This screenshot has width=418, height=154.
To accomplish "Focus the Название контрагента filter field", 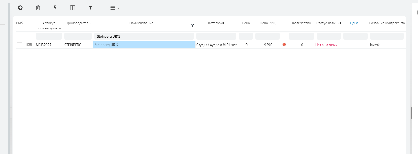I will pos(387,36).
